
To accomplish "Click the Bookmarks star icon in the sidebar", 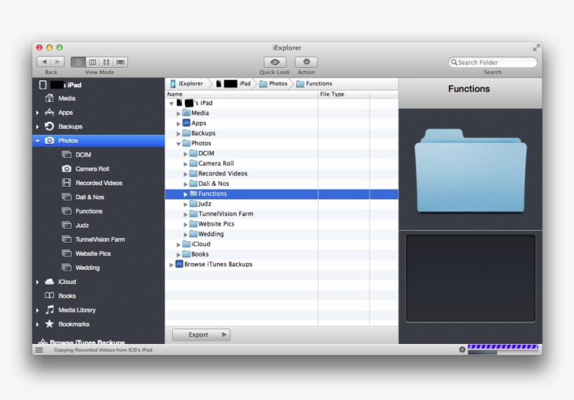I will tap(49, 324).
